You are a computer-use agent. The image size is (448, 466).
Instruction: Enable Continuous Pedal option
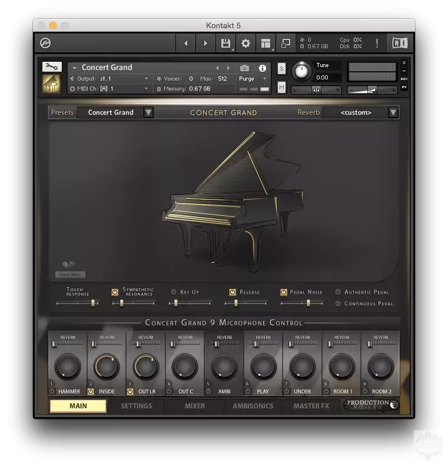coord(338,304)
